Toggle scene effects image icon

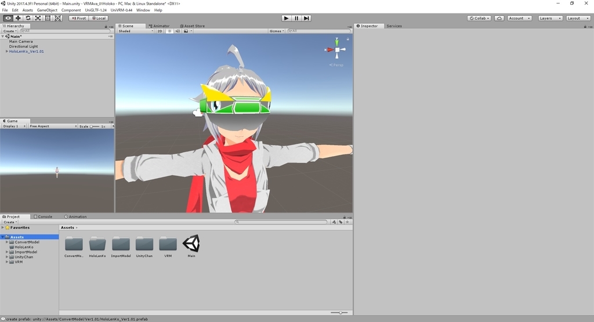coord(186,31)
